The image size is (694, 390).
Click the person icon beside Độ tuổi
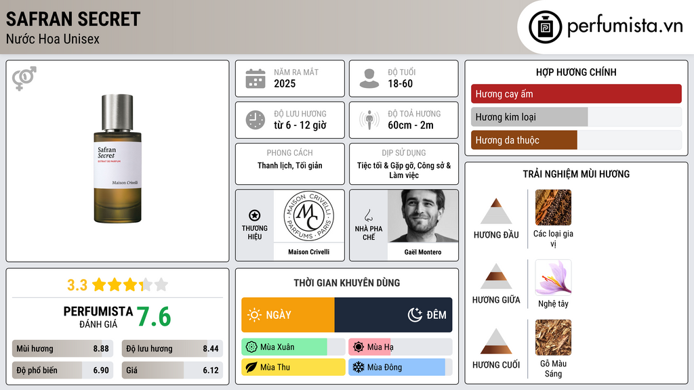click(x=369, y=79)
